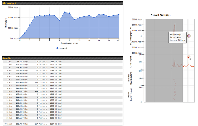Click the final data point at 20 seconds
Image resolution: width=198 pixels, height=126 pixels.
coord(119,14)
